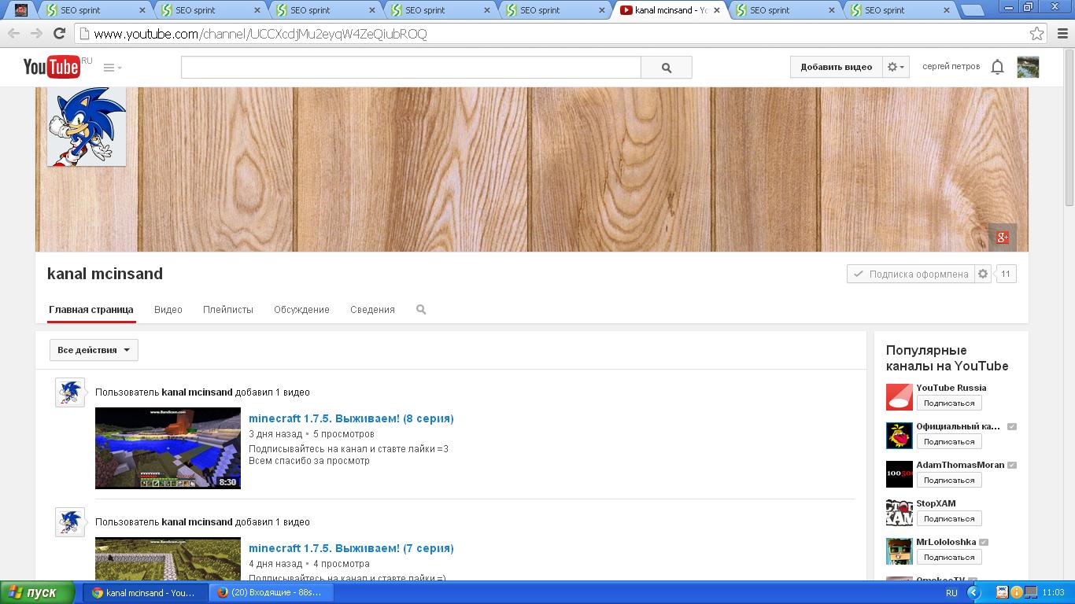
Task: Subscribe to MrLololoshka channel
Action: [x=949, y=557]
